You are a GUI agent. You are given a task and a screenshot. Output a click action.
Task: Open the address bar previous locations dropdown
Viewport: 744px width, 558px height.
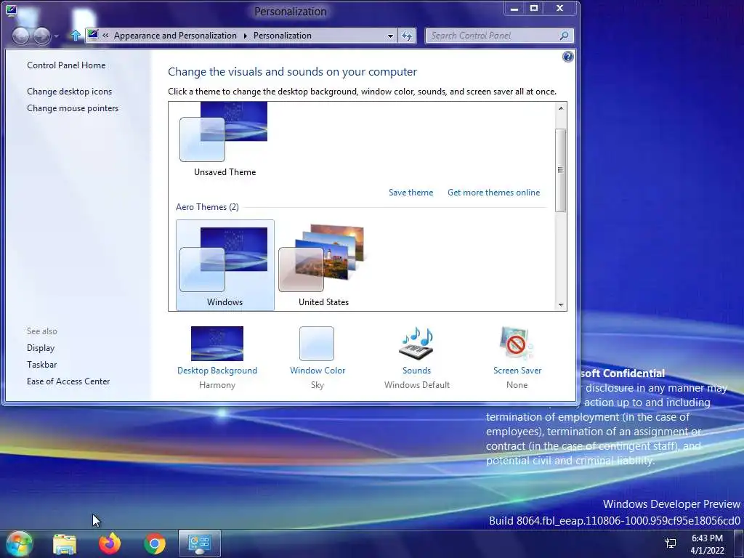(390, 36)
